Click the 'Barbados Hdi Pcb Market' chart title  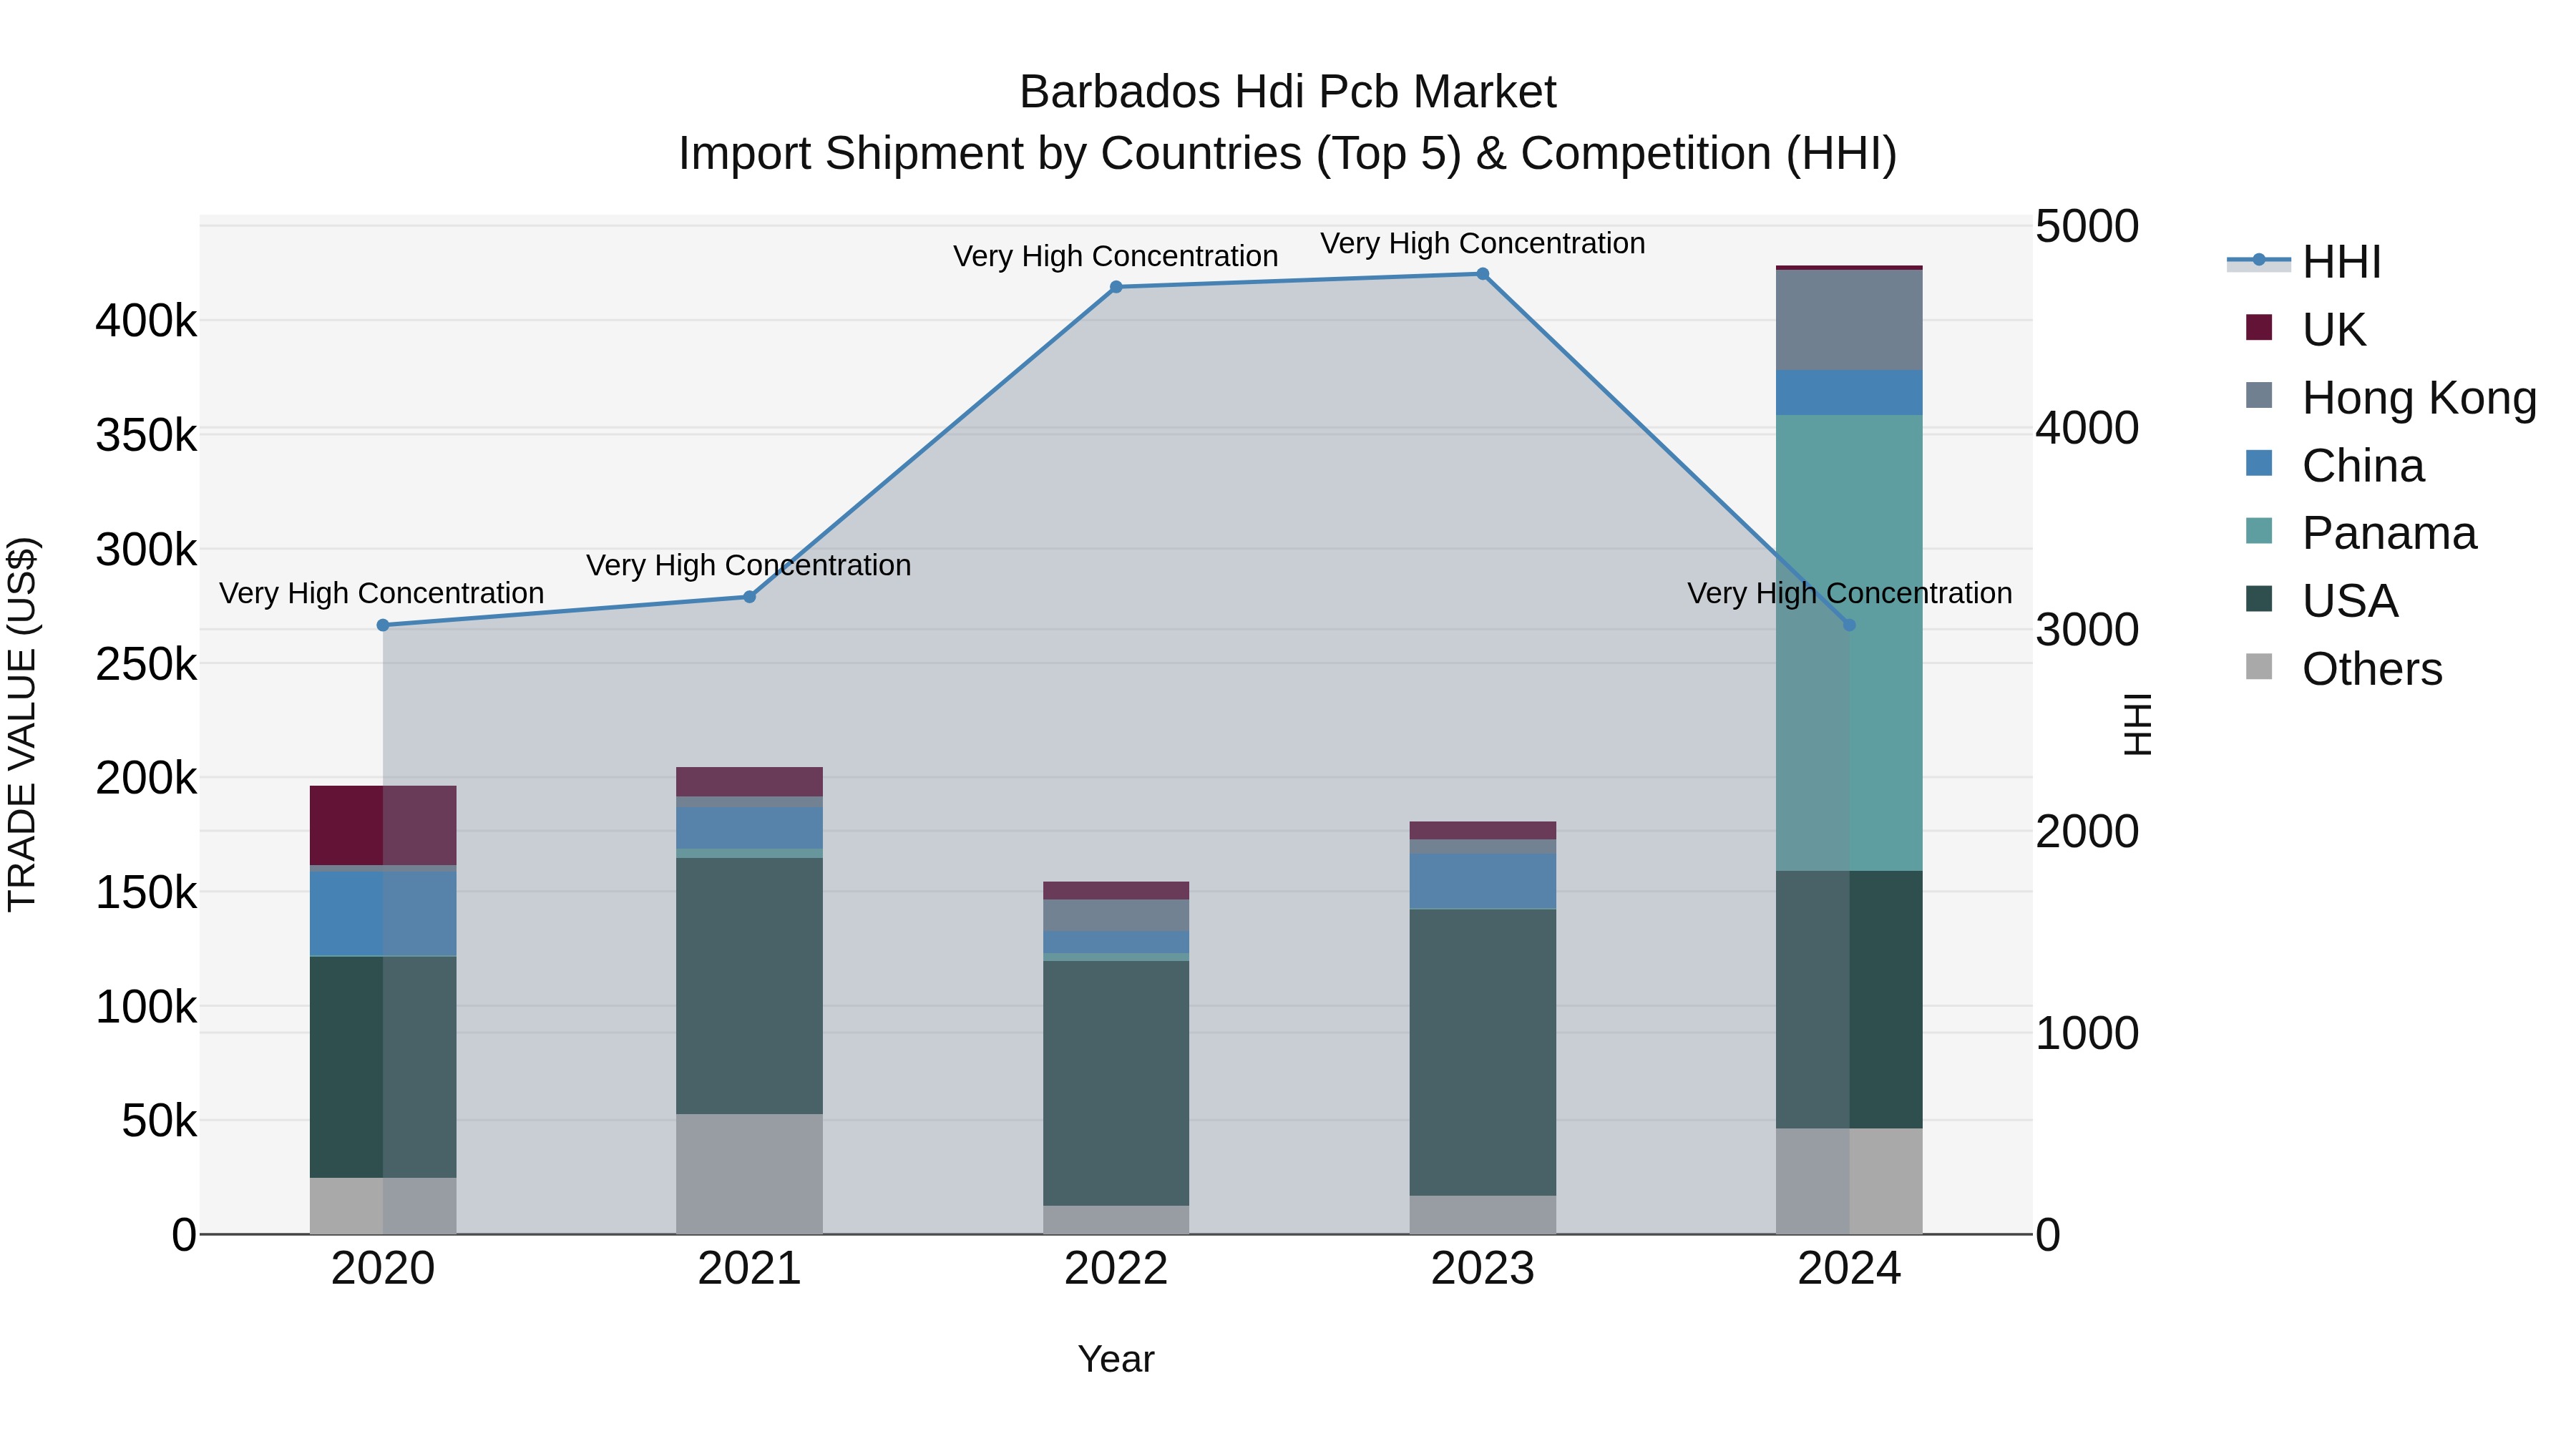(x=1288, y=92)
